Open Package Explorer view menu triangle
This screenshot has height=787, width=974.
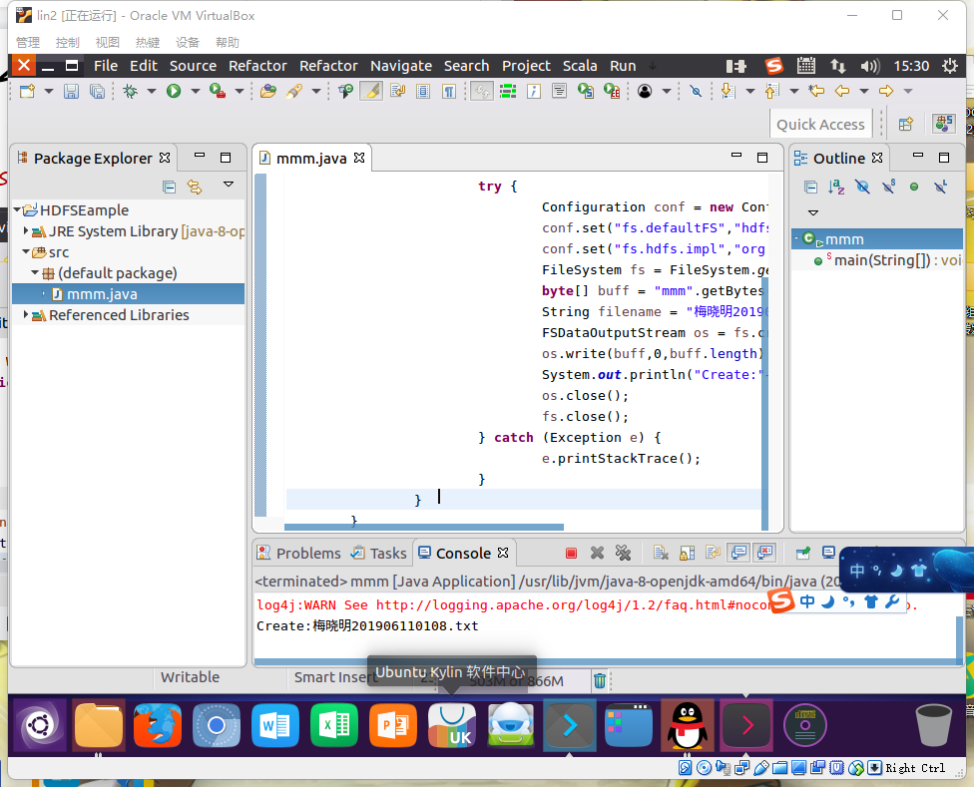tap(229, 185)
